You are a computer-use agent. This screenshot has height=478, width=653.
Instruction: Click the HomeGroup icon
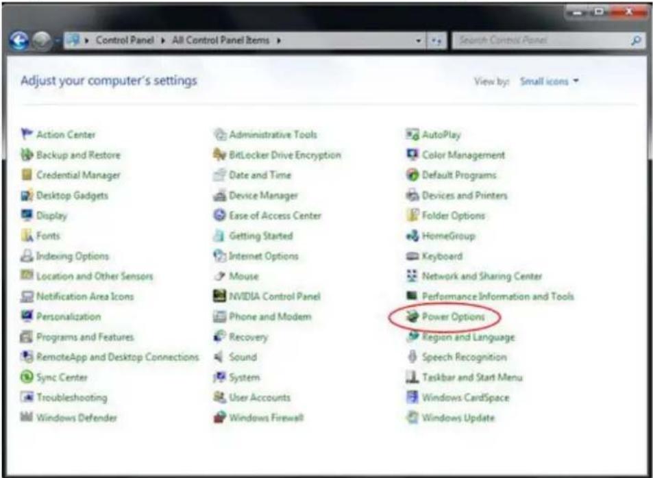412,236
